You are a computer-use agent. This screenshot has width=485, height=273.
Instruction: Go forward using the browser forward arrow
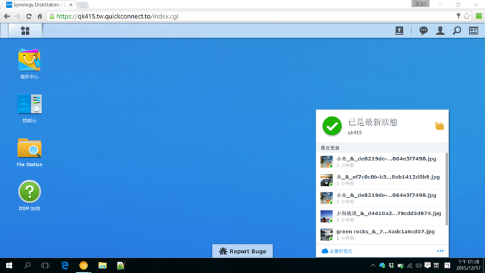click(17, 17)
